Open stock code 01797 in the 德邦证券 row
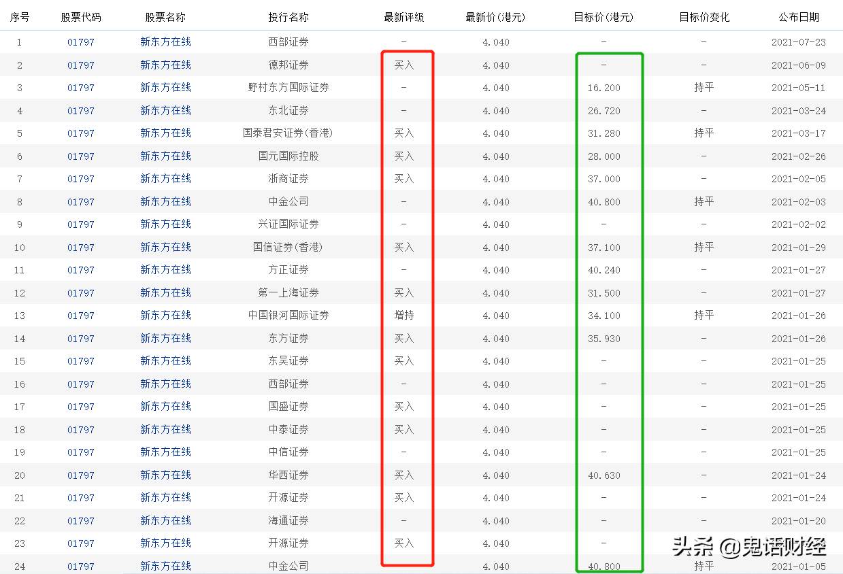Image resolution: width=843 pixels, height=574 pixels. tap(81, 65)
